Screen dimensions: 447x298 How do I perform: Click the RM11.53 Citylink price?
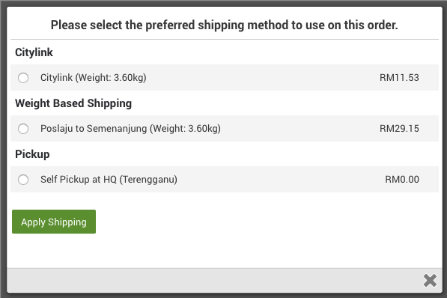(x=399, y=78)
